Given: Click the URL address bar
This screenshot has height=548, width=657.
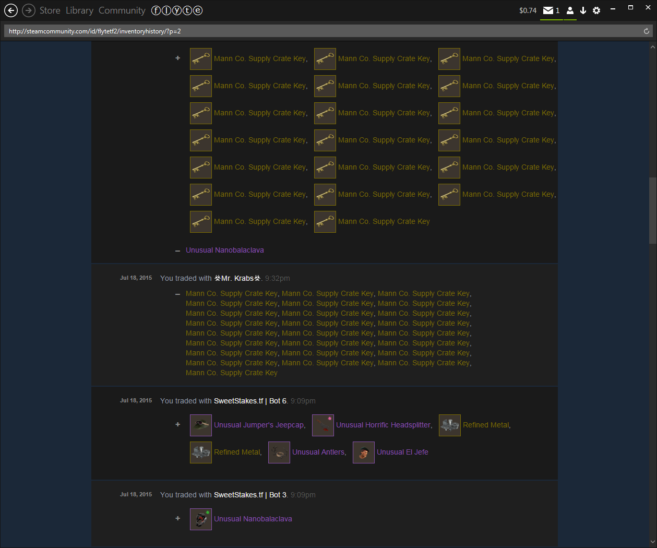Looking at the screenshot, I should pyautogui.click(x=313, y=31).
